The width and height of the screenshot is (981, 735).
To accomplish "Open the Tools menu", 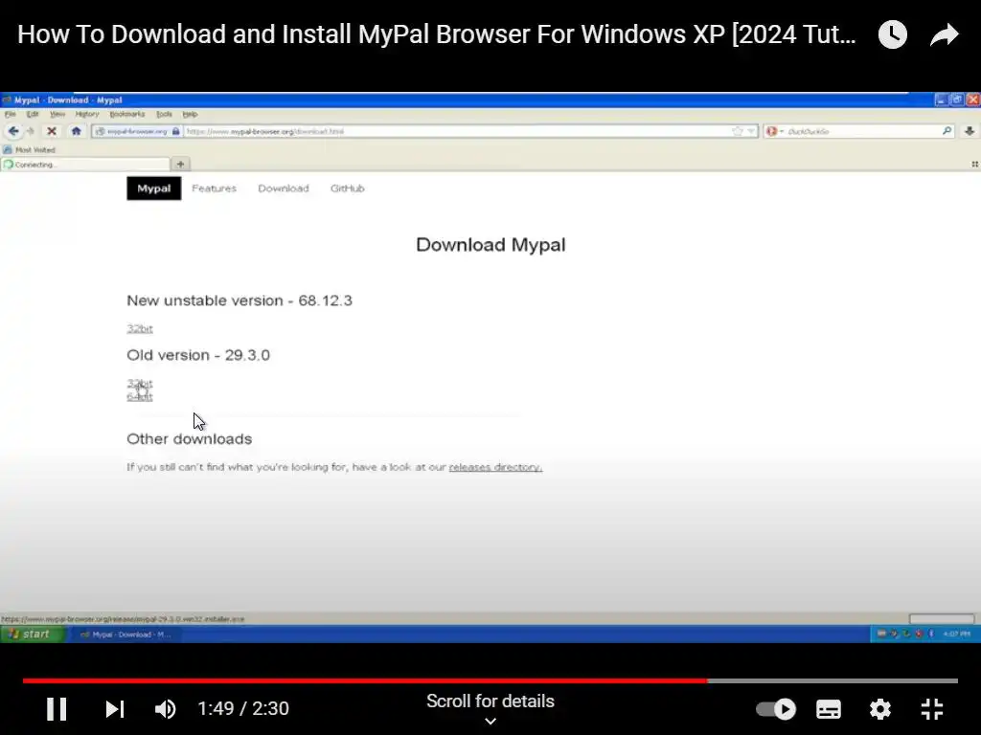I will coord(164,115).
